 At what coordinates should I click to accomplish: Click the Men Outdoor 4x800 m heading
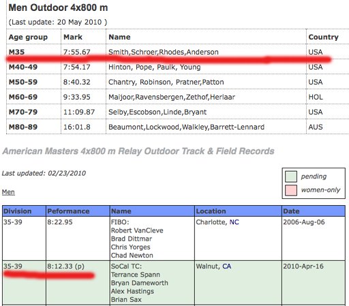[x=58, y=7]
